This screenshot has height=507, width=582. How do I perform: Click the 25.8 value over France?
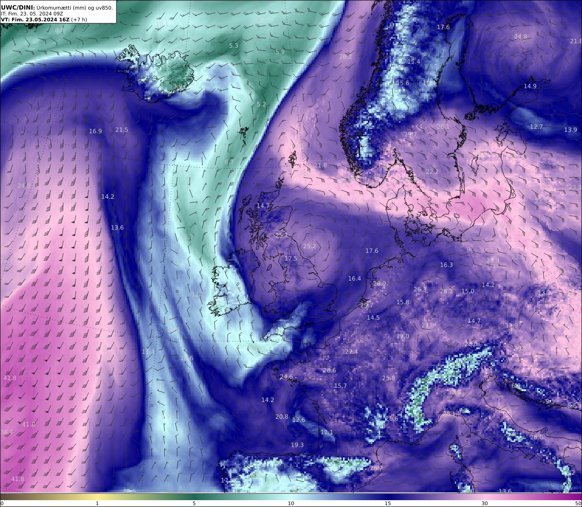pos(389,378)
